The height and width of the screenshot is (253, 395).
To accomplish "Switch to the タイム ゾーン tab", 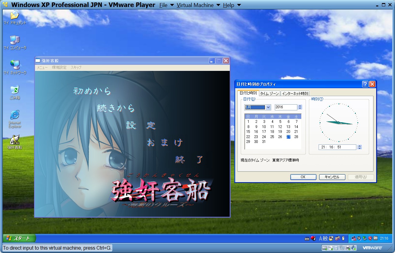I will (269, 93).
